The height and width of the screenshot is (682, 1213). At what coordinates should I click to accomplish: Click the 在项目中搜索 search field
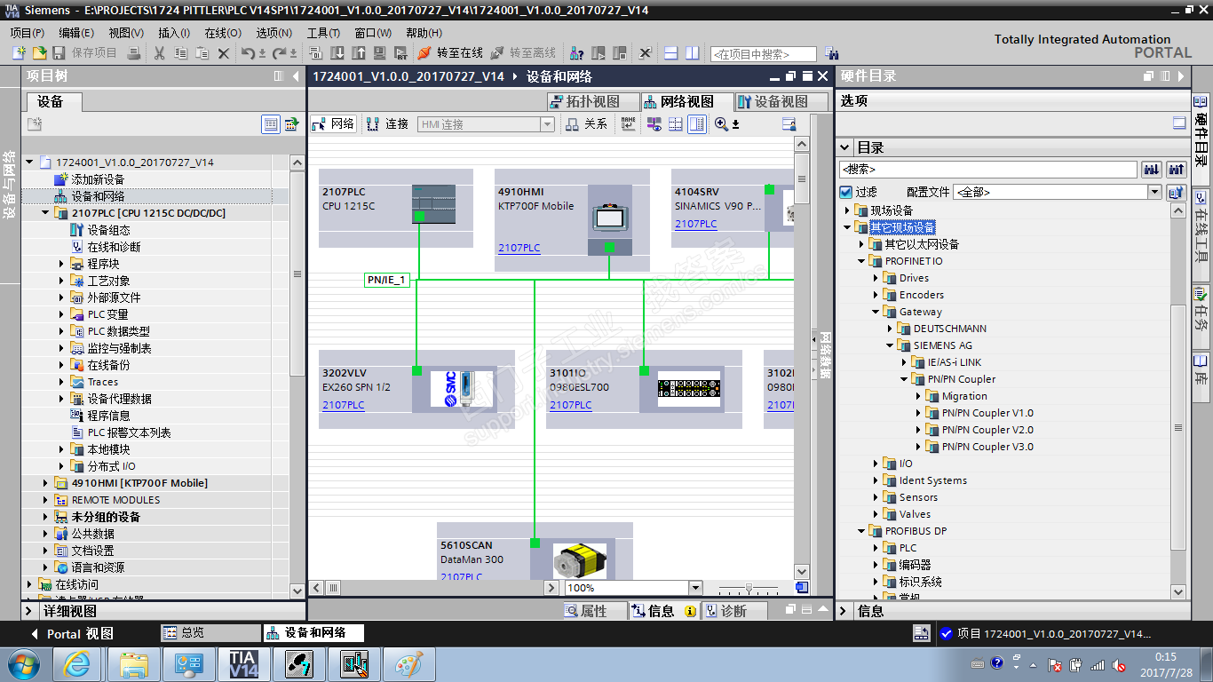pos(763,54)
